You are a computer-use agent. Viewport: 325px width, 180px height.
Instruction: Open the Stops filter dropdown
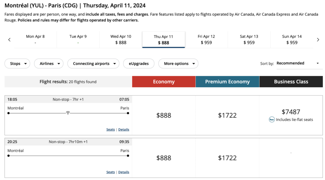(17, 64)
